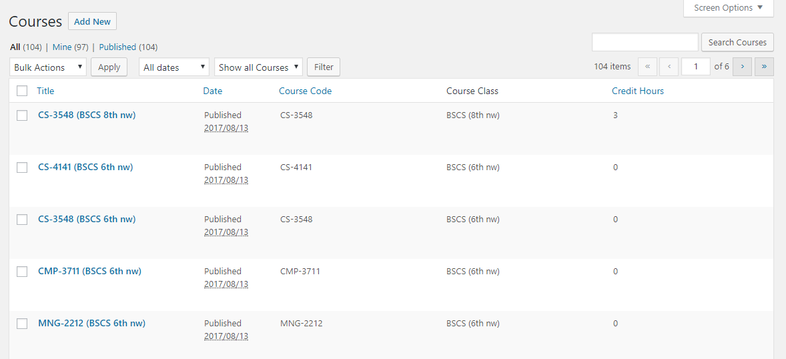
Task: Focus the course search text field
Action: (645, 42)
